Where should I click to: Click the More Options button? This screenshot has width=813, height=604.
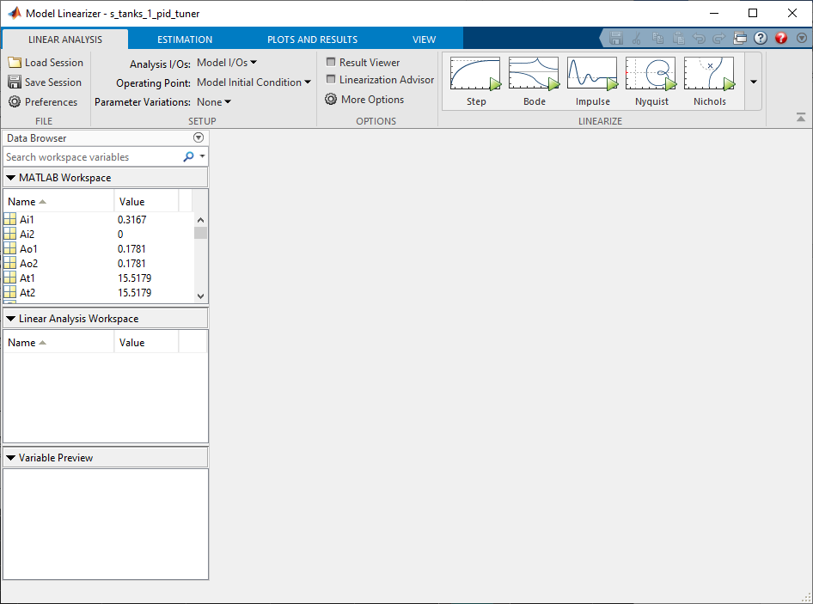[x=364, y=100]
